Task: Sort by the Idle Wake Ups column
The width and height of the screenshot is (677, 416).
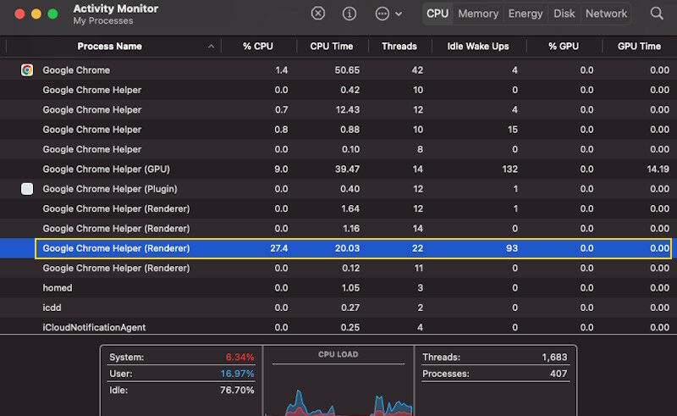Action: pos(478,47)
